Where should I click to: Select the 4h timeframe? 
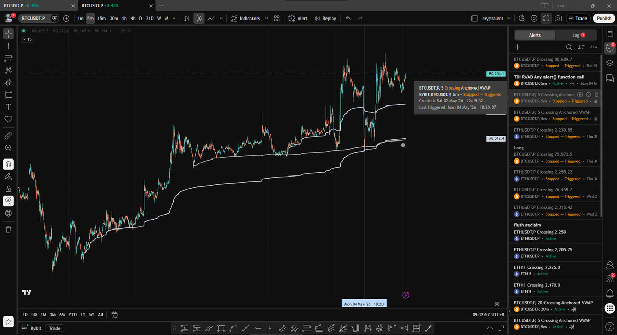(x=133, y=18)
